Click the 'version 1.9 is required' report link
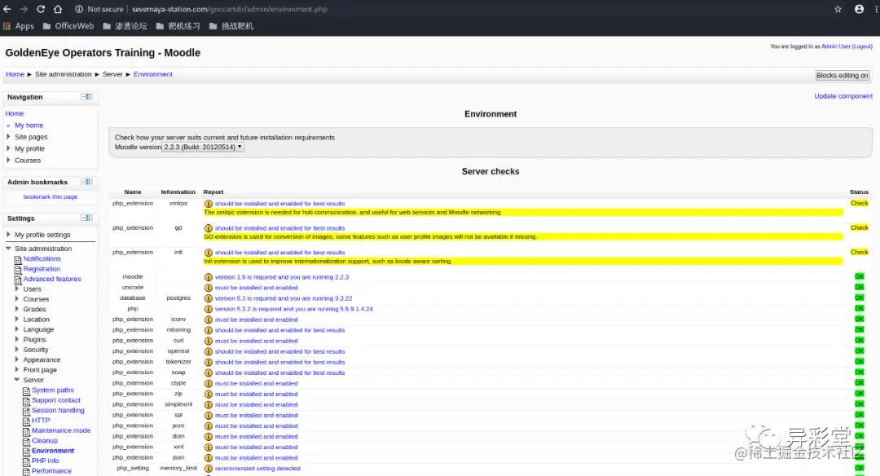Viewport: 880px width, 476px height. pos(282,277)
